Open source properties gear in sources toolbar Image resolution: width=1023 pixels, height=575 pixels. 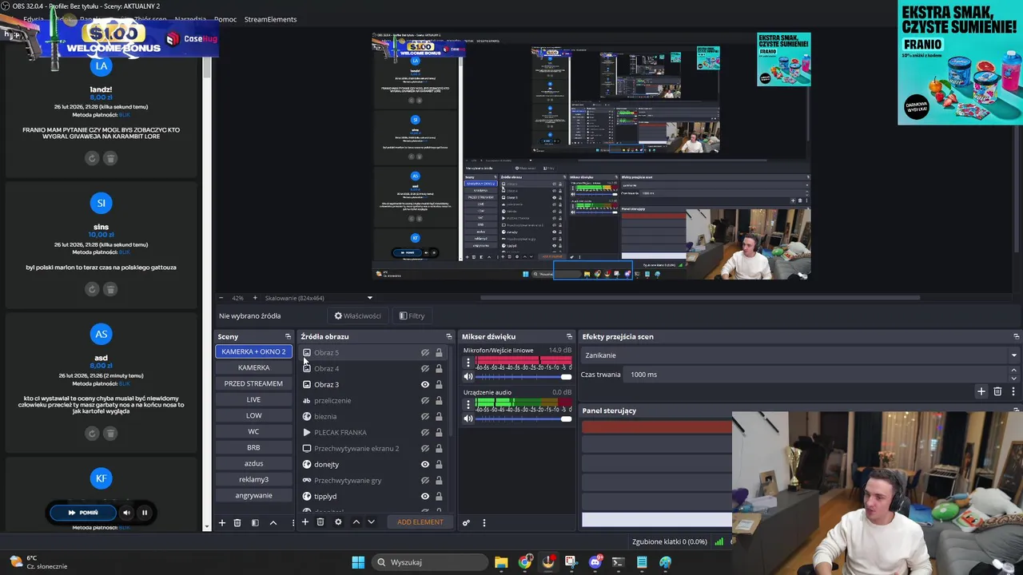(x=338, y=521)
